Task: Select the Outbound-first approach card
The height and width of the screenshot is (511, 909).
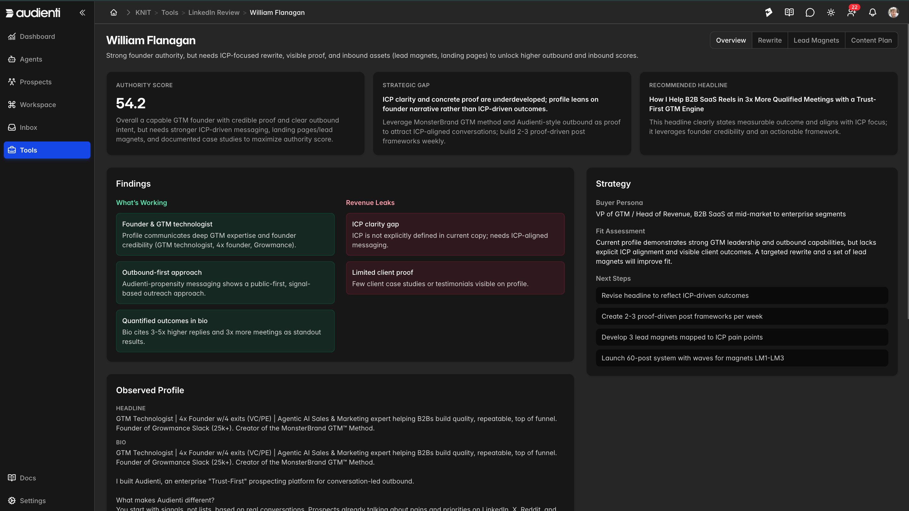Action: coord(225,283)
